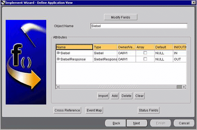Cancel the Implement Wizard
The image size is (197, 130).
184,123
